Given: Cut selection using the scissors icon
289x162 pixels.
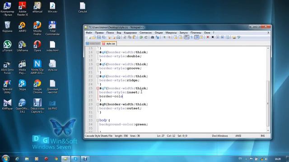Looking at the screenshot, I should pyautogui.click(x=125, y=37).
